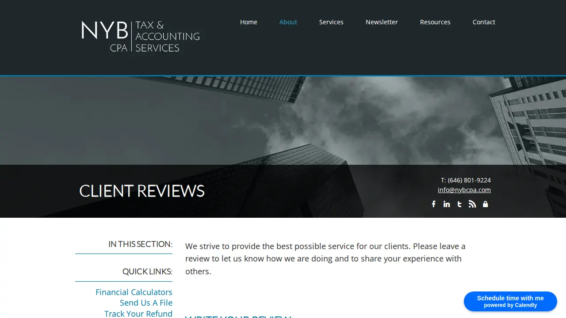Open the secure client login lock icon
Image resolution: width=566 pixels, height=318 pixels.
click(486, 204)
